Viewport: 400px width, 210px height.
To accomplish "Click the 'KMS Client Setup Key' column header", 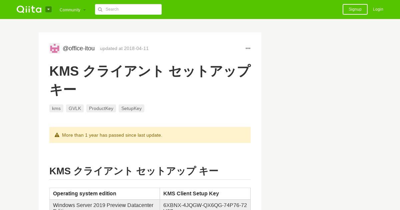I will 205,194.
